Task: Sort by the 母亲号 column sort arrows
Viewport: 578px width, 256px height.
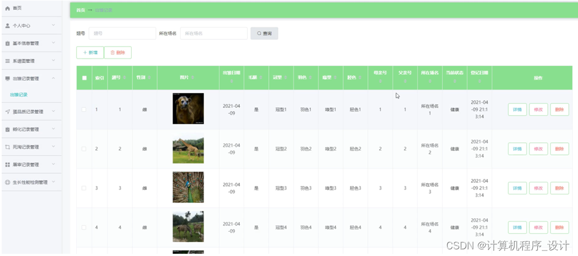Action: [380, 81]
